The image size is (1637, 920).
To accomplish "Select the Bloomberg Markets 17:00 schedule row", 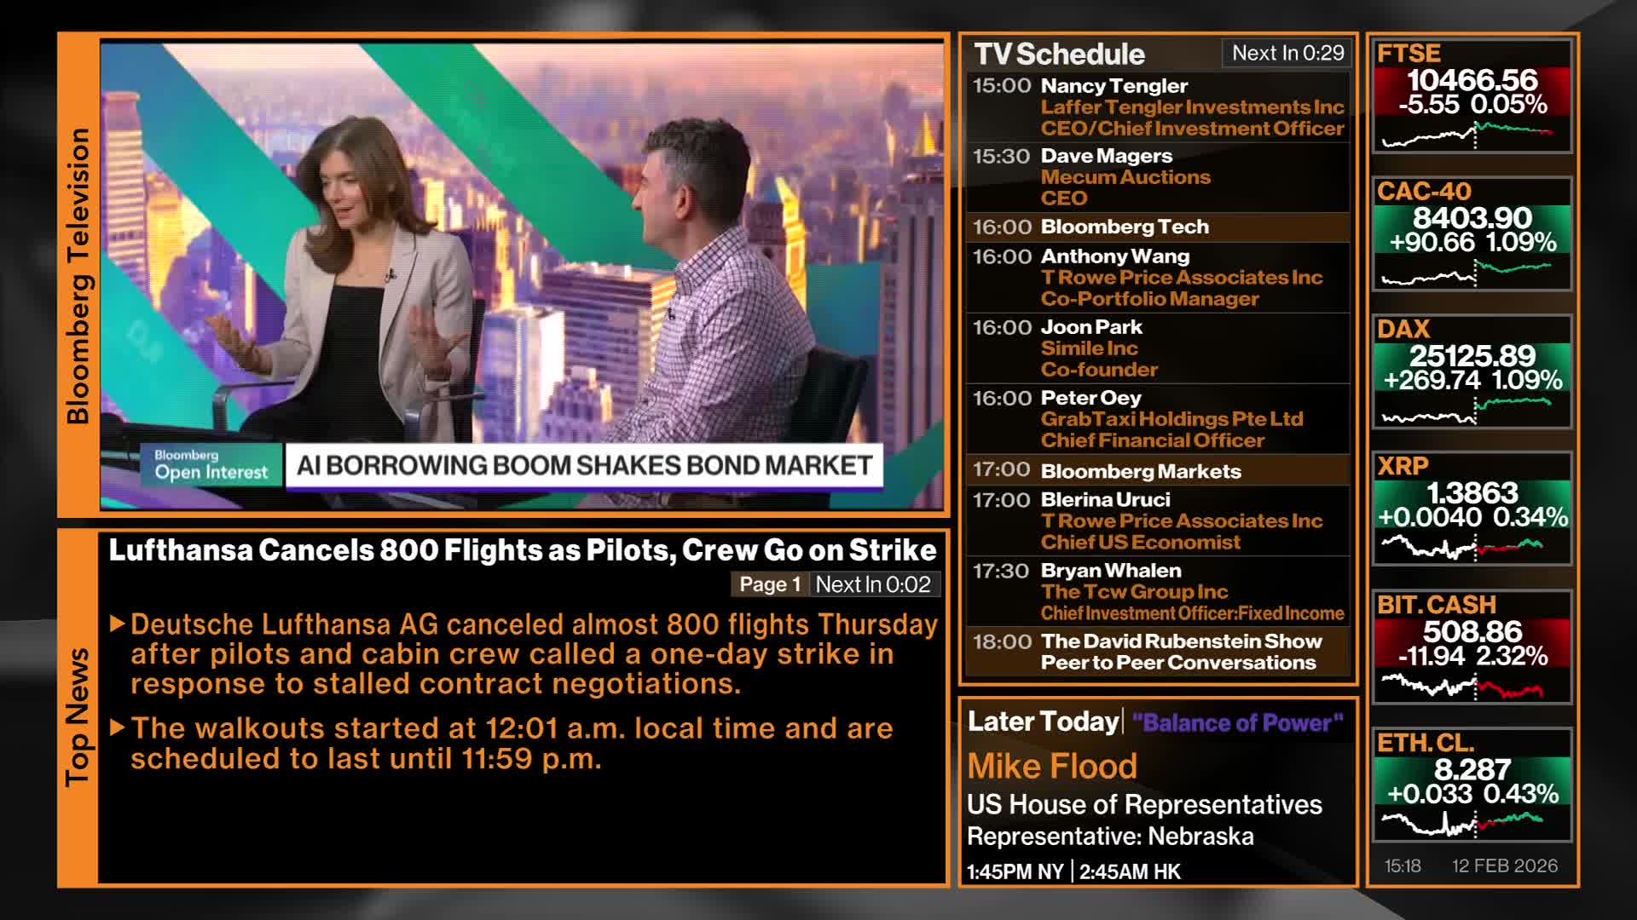I will coord(1158,471).
